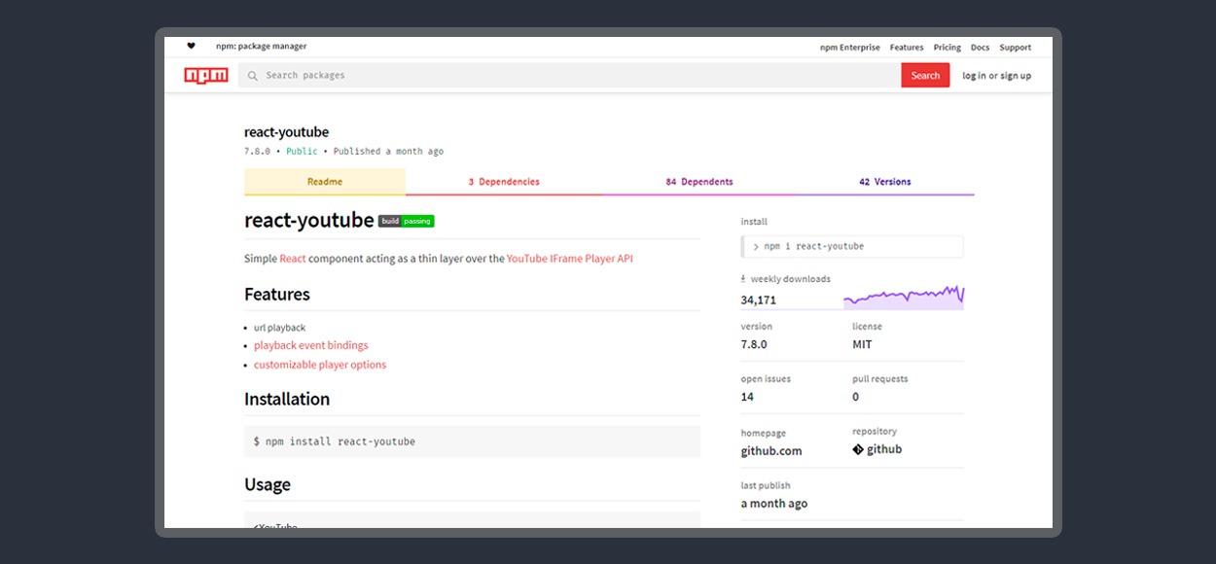
Task: Switch to the 3 Dependencies tab
Action: (x=504, y=182)
